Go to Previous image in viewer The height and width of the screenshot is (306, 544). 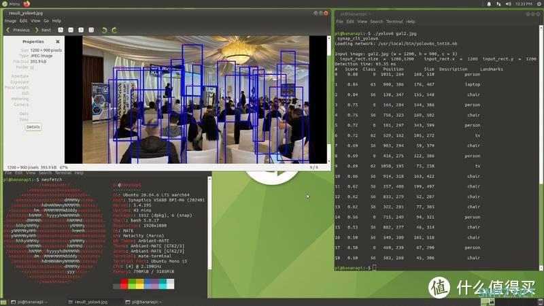(18, 30)
